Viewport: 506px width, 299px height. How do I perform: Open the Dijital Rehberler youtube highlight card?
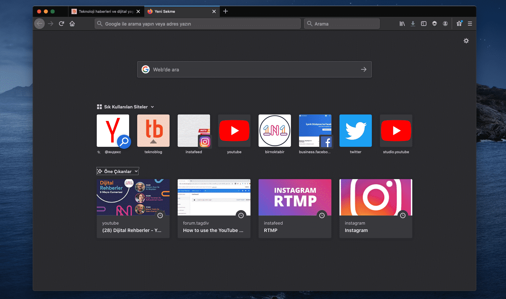pos(133,208)
